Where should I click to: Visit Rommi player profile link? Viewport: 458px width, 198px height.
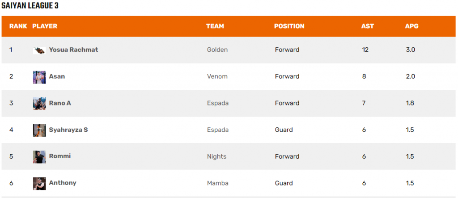pyautogui.click(x=60, y=156)
